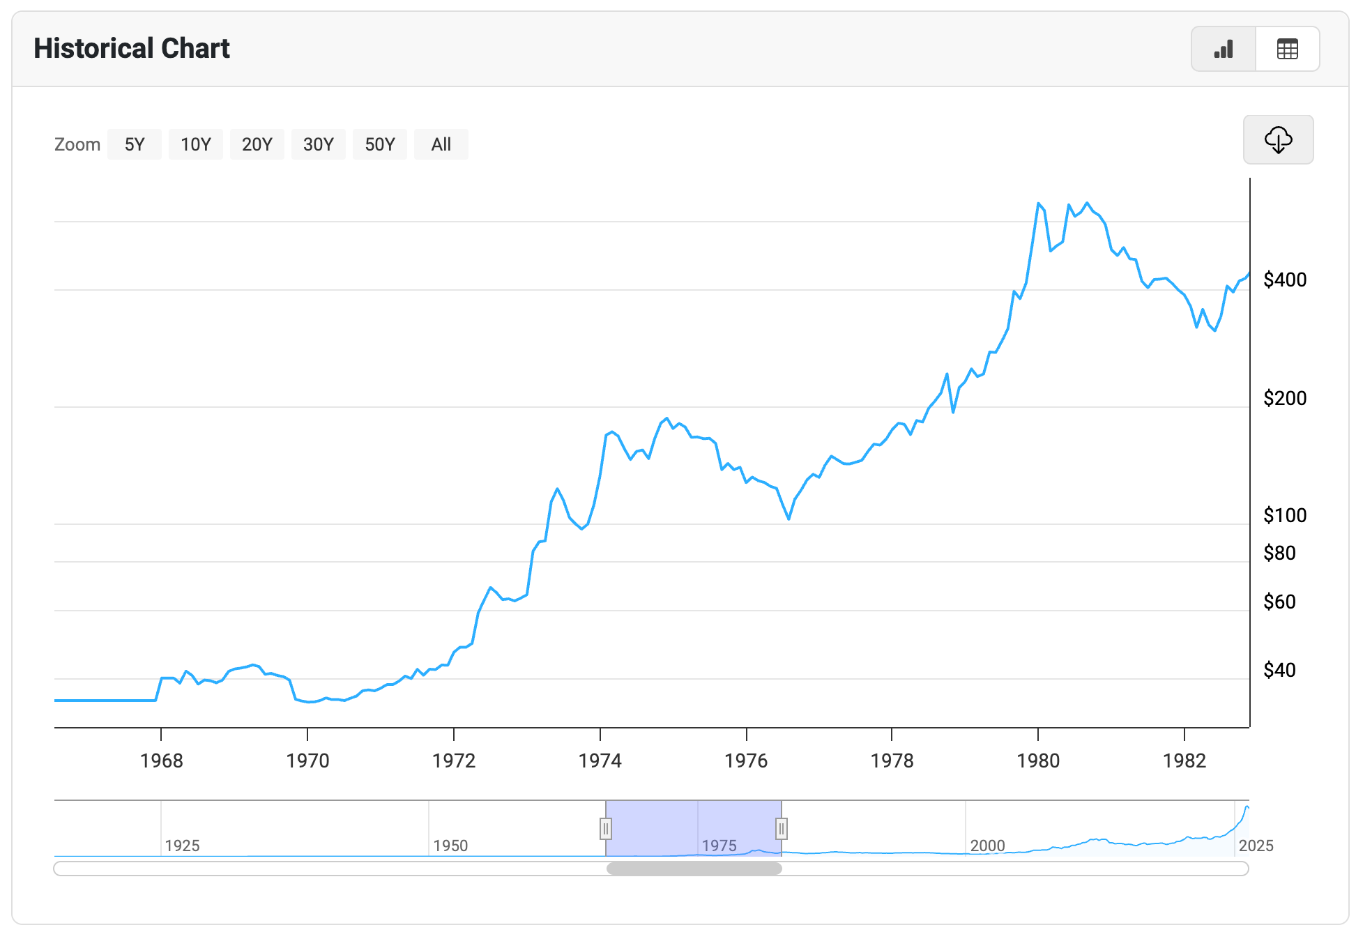Viewport: 1356px width, 932px height.
Task: Click the $400 y-axis label
Action: tap(1284, 280)
